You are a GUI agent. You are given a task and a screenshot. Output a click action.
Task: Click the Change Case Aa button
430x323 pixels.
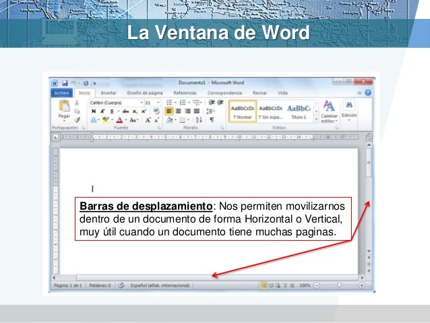[x=133, y=120]
